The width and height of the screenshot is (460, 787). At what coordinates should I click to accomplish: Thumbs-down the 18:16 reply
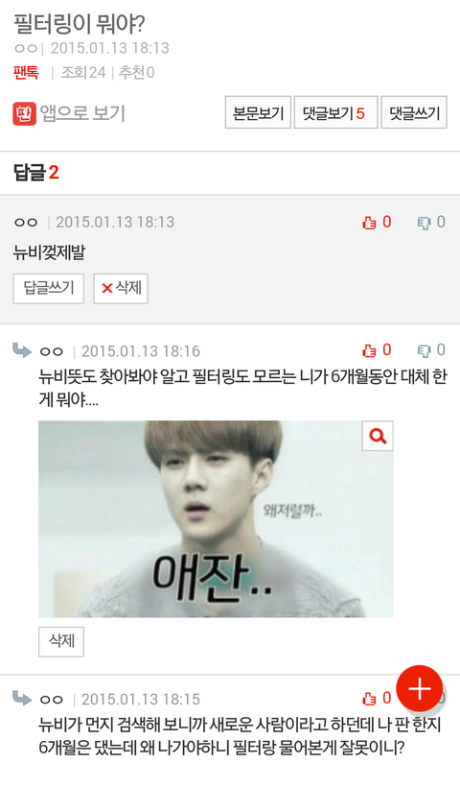(431, 350)
